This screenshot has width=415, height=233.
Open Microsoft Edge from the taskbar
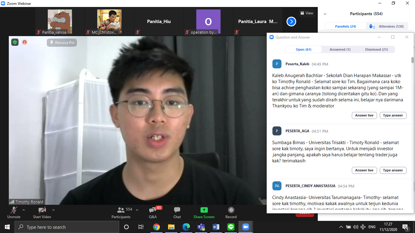[186, 227]
